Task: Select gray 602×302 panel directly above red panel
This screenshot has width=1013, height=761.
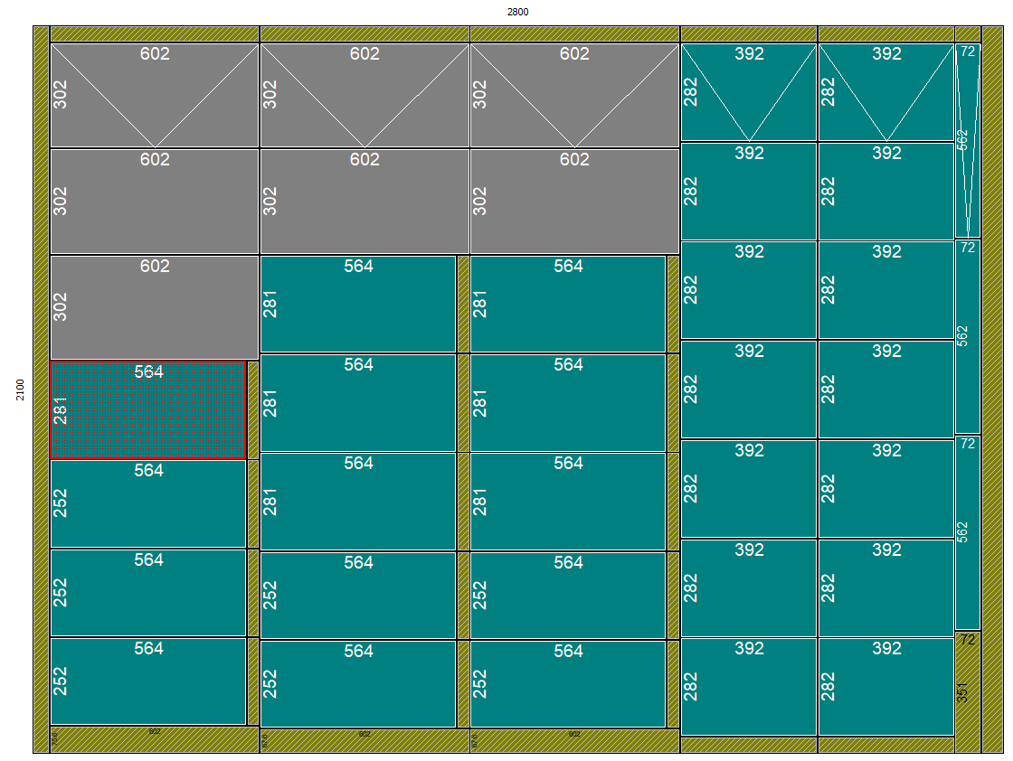Action: pyautogui.click(x=155, y=307)
